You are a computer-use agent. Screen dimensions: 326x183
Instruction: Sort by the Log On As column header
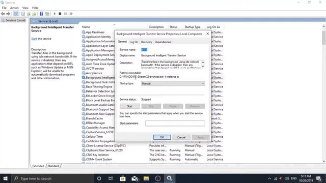(213, 27)
